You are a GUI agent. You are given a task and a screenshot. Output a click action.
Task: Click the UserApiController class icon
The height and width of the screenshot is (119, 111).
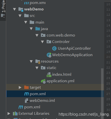[x=54, y=48]
